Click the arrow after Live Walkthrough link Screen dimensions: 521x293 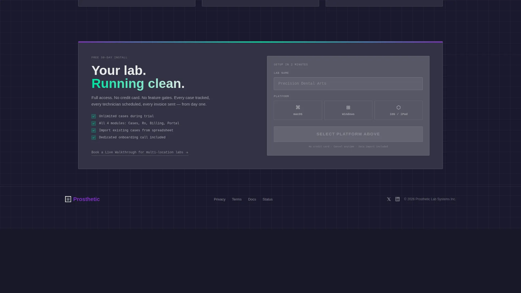pyautogui.click(x=187, y=152)
